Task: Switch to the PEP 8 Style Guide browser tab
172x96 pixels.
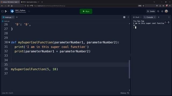Action: (30, 2)
